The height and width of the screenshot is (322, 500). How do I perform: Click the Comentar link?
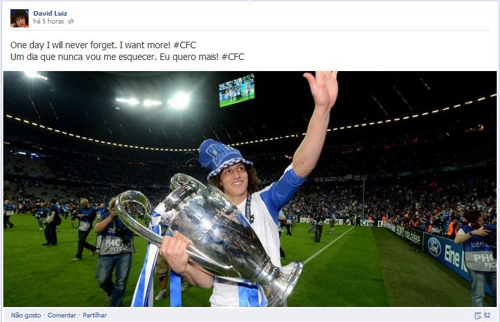[62, 315]
